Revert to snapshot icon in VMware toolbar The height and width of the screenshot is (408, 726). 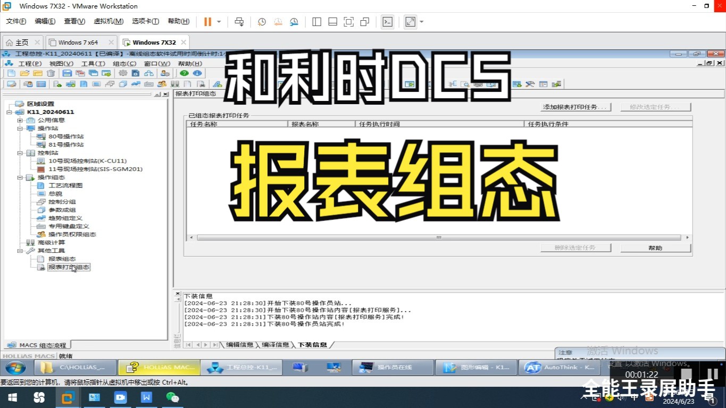[x=278, y=22]
